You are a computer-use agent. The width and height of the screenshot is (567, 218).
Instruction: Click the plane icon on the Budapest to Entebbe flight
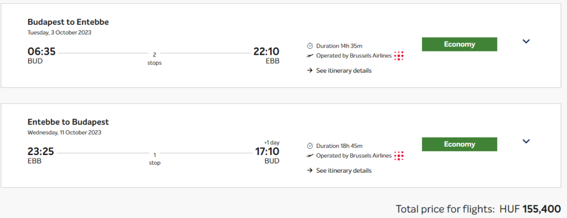pos(310,56)
